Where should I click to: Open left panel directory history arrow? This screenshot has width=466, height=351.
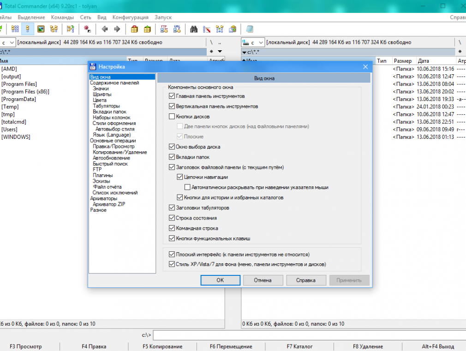click(220, 51)
